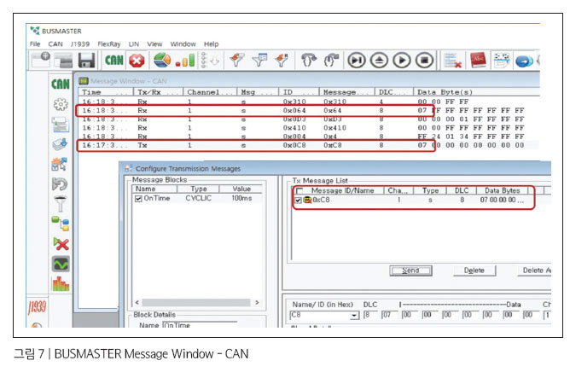
Task: Click the sidebar message window document icon
Action: point(61,125)
